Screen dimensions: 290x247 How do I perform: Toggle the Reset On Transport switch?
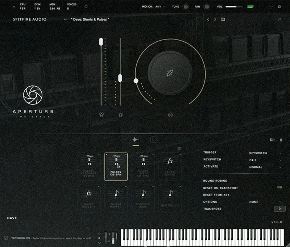pos(280,188)
